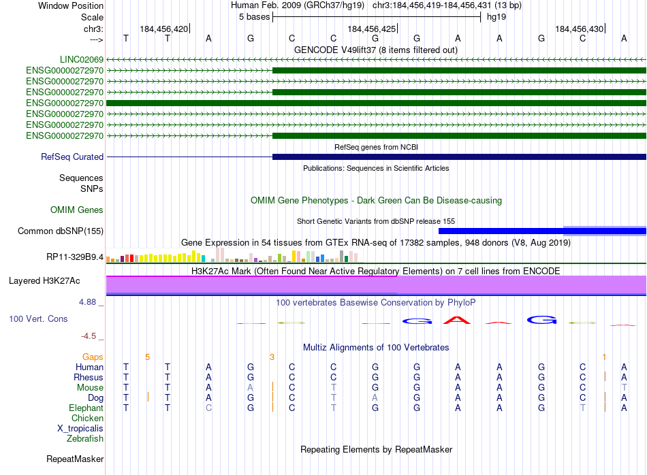Click Human Feb. 2009 (GRCh37/hg19) assembly text
Image resolution: width=647 pixels, height=475 pixels.
click(x=298, y=5)
